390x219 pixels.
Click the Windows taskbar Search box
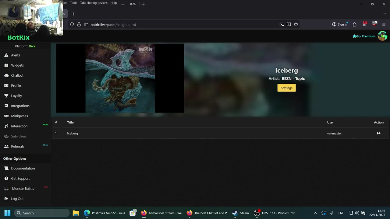[42, 213]
